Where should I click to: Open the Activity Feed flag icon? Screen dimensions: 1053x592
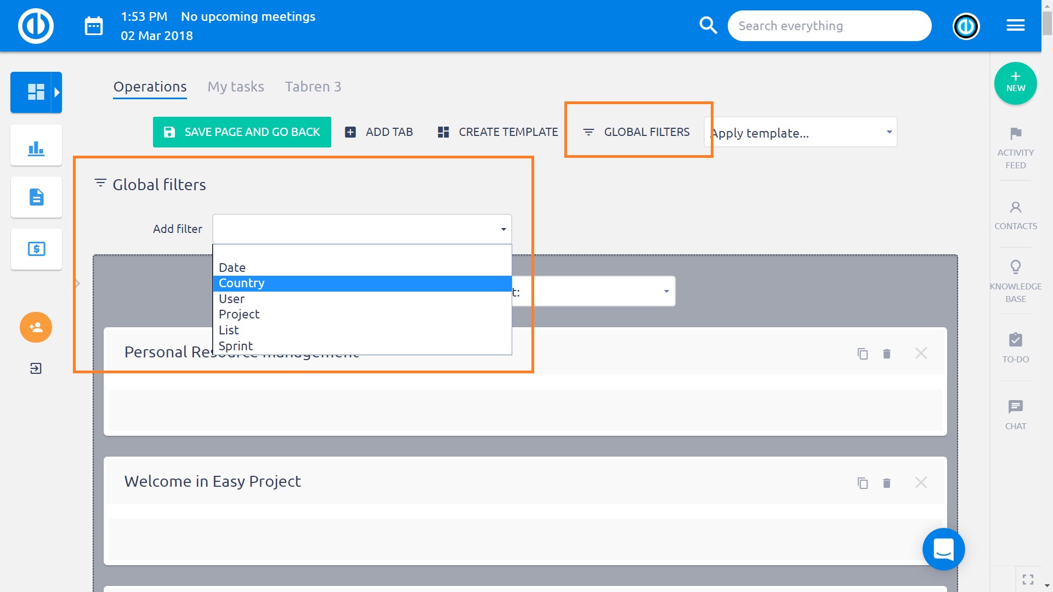[1015, 134]
